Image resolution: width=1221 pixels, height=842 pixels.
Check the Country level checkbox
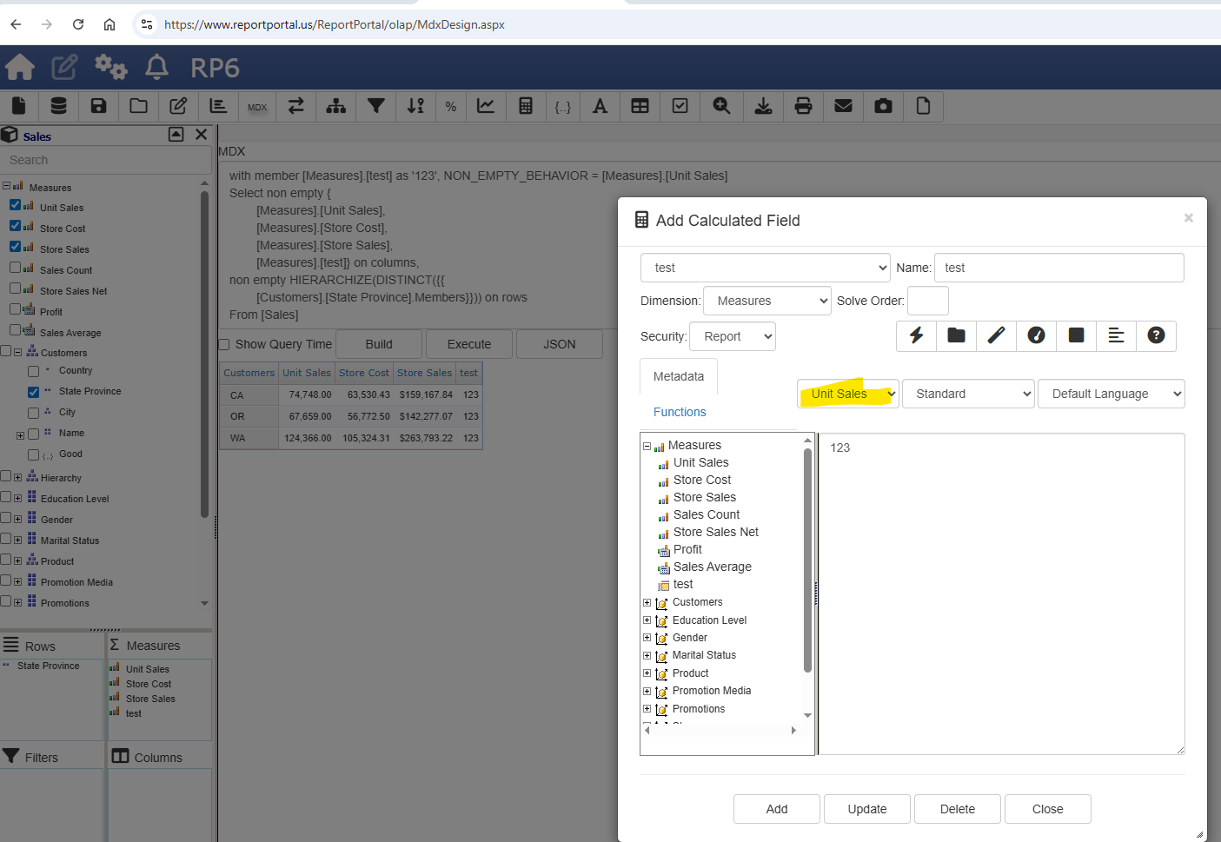34,371
